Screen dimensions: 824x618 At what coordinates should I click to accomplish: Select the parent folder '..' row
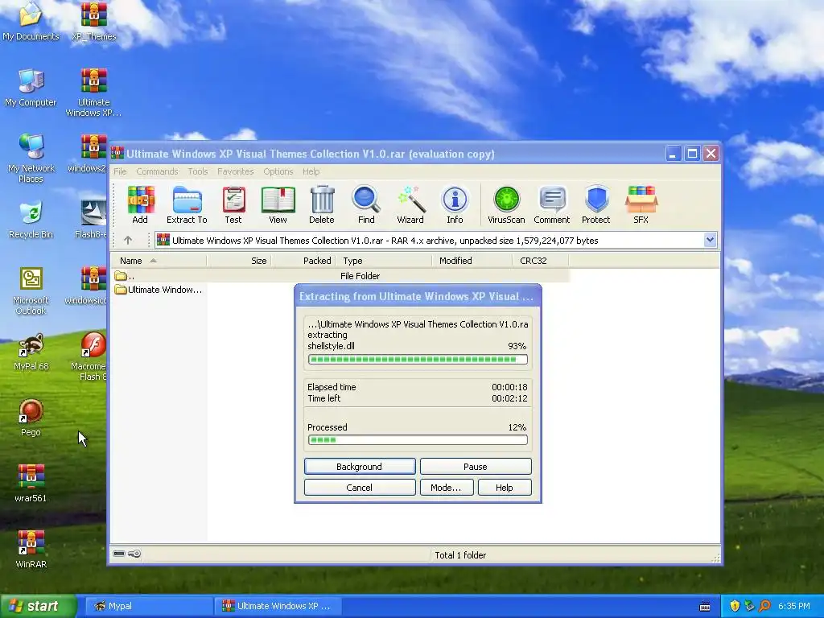(x=340, y=276)
